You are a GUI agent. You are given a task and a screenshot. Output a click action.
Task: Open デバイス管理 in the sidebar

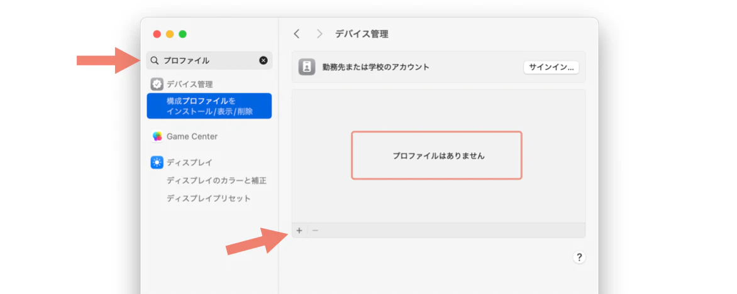tap(189, 85)
